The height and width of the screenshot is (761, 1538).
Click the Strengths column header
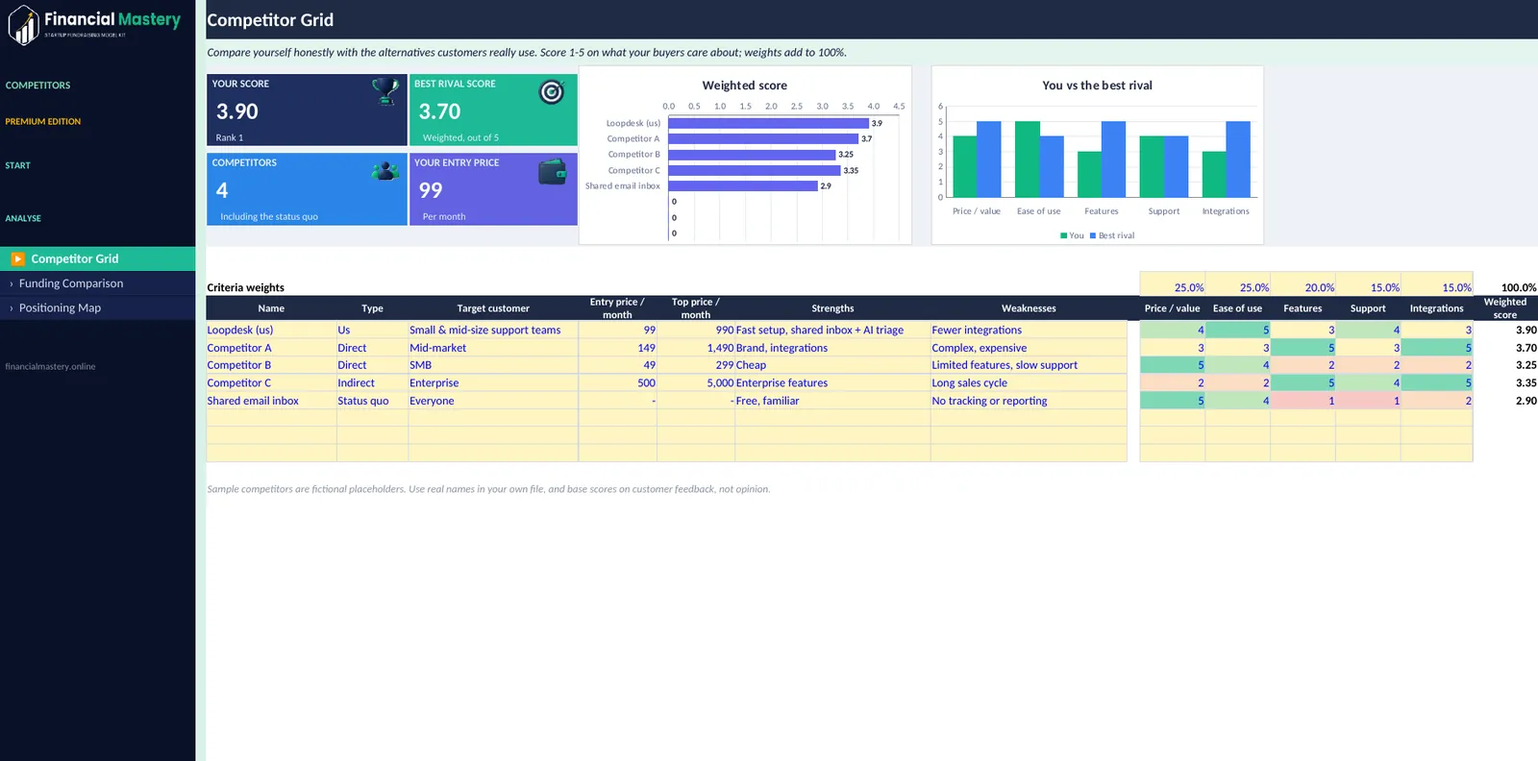click(832, 308)
